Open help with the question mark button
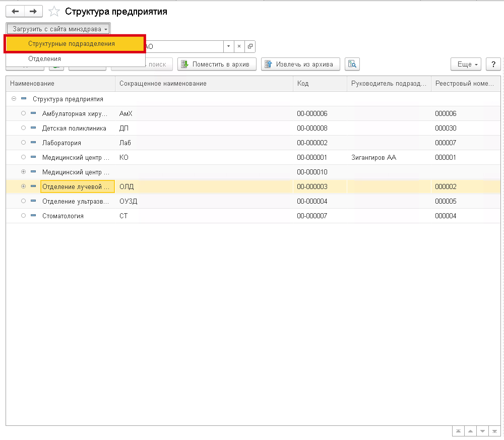Screen dimensions: 504x440 [x=493, y=65]
